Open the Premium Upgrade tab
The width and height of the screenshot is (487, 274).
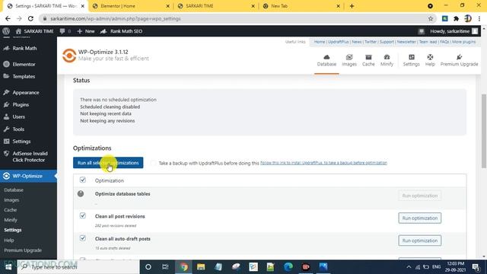(x=459, y=60)
